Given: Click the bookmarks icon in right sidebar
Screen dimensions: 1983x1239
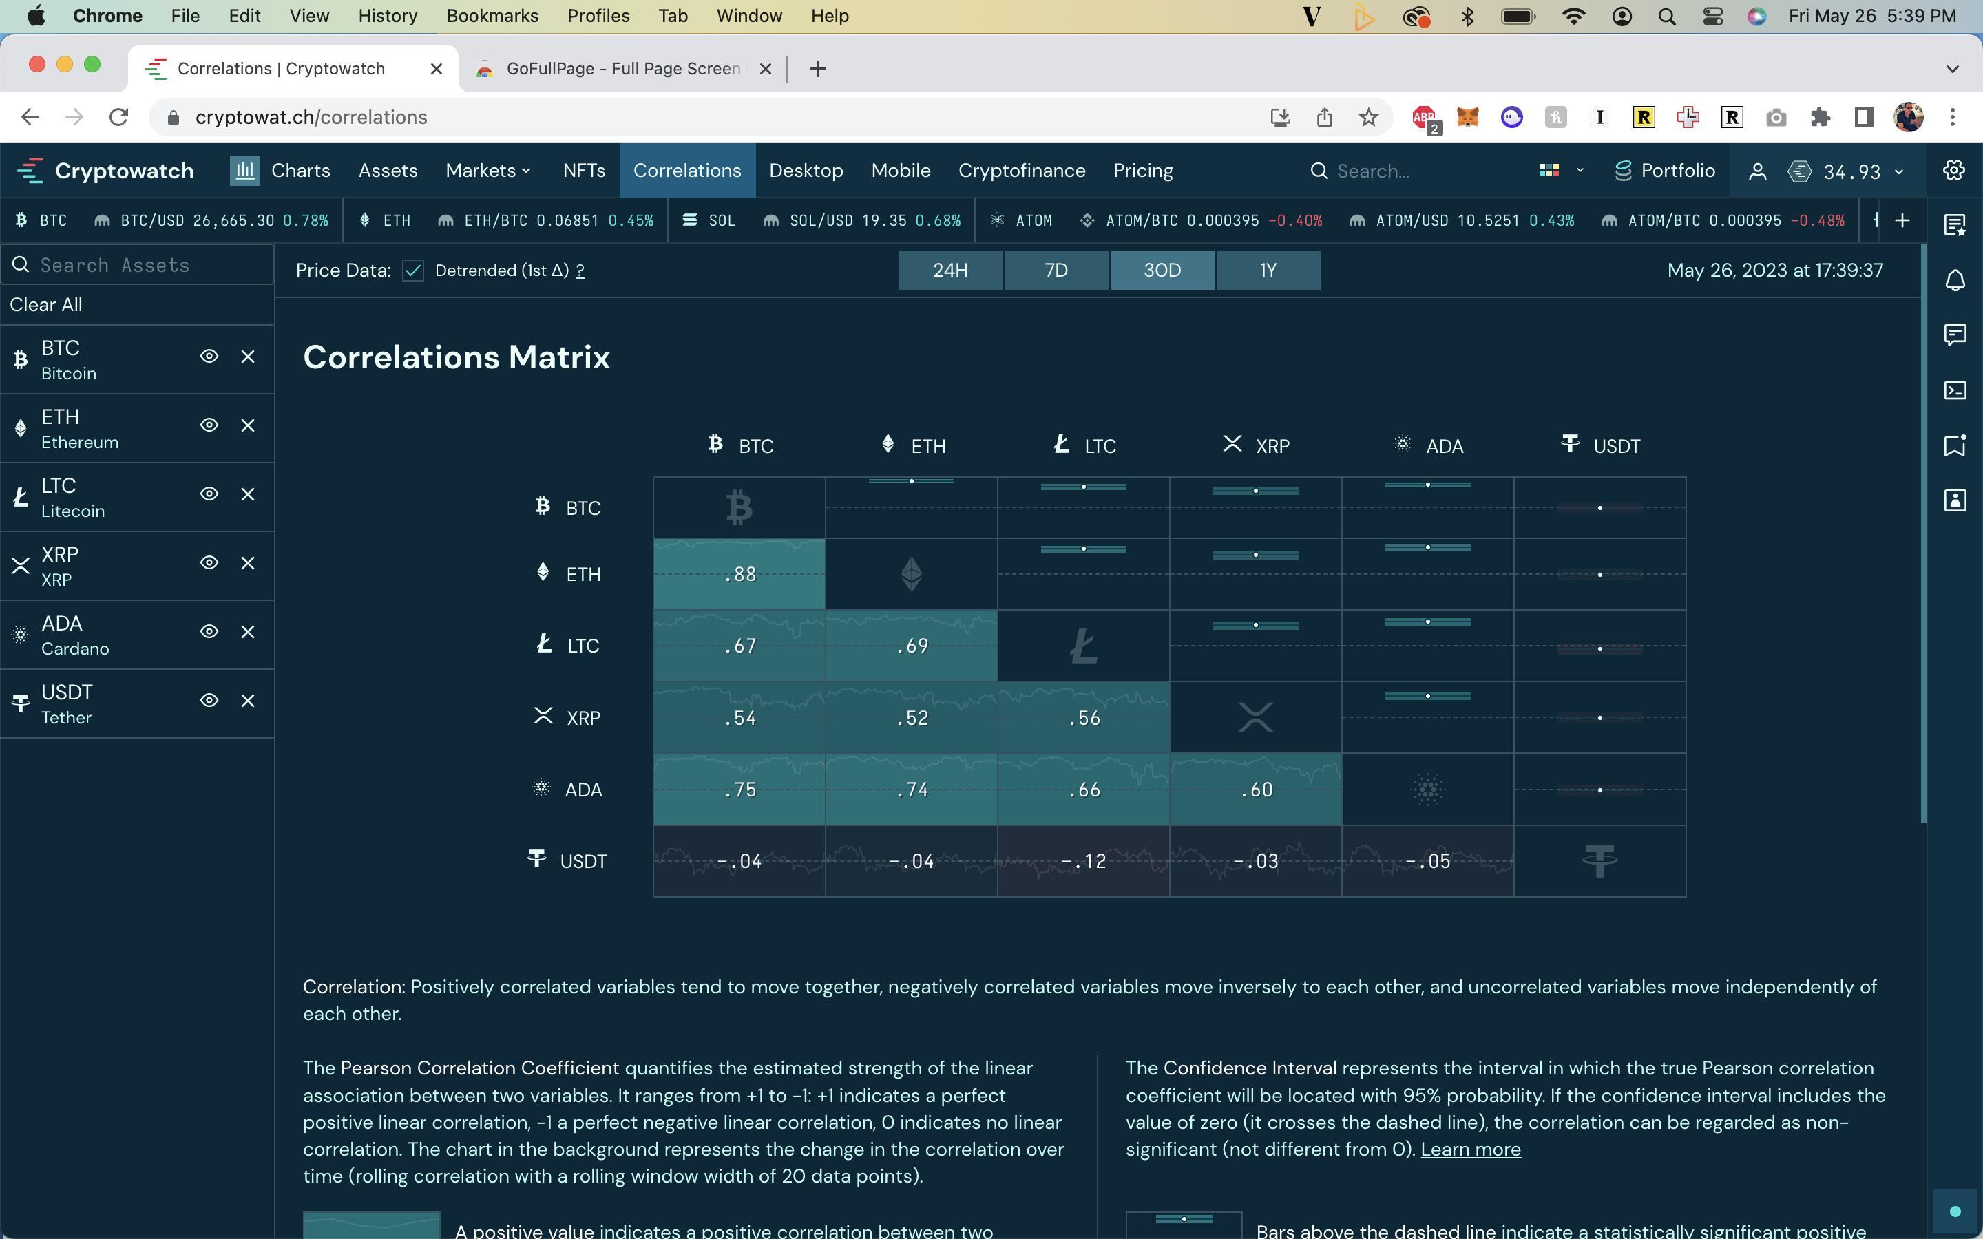Looking at the screenshot, I should click(1955, 446).
